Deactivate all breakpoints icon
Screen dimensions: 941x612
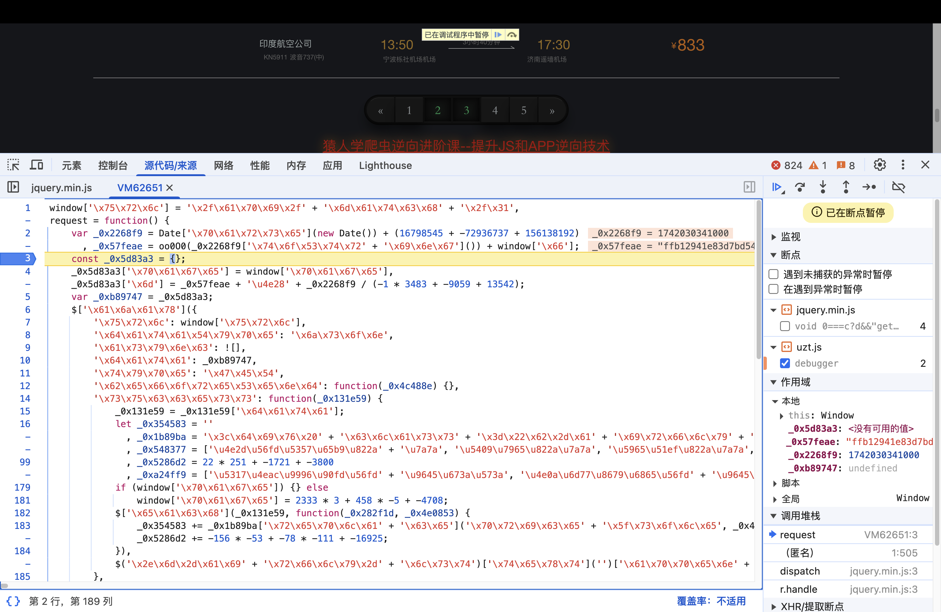coord(898,187)
